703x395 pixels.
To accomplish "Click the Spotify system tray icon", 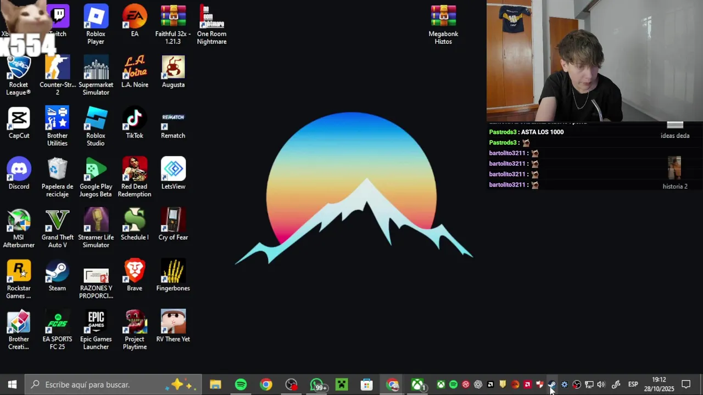I will tap(453, 385).
